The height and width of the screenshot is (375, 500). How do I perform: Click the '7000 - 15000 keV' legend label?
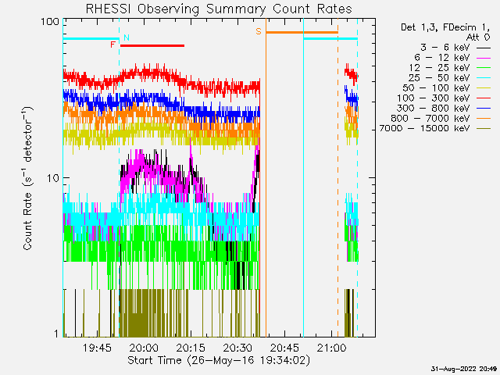[x=424, y=128]
